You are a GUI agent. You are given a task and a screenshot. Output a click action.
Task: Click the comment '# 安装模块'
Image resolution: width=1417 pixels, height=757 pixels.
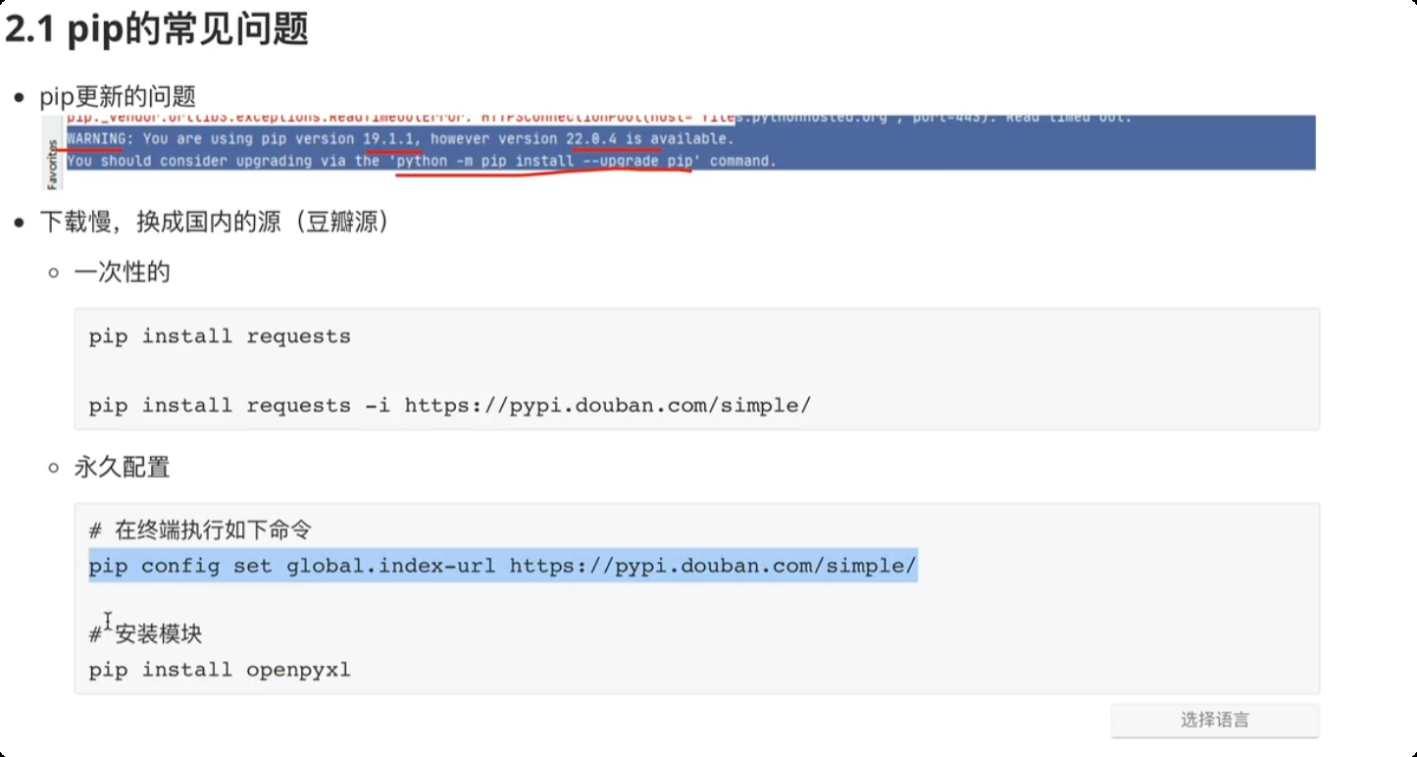click(145, 634)
